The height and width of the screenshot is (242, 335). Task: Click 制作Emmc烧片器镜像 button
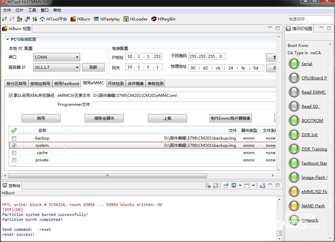[x=230, y=118]
